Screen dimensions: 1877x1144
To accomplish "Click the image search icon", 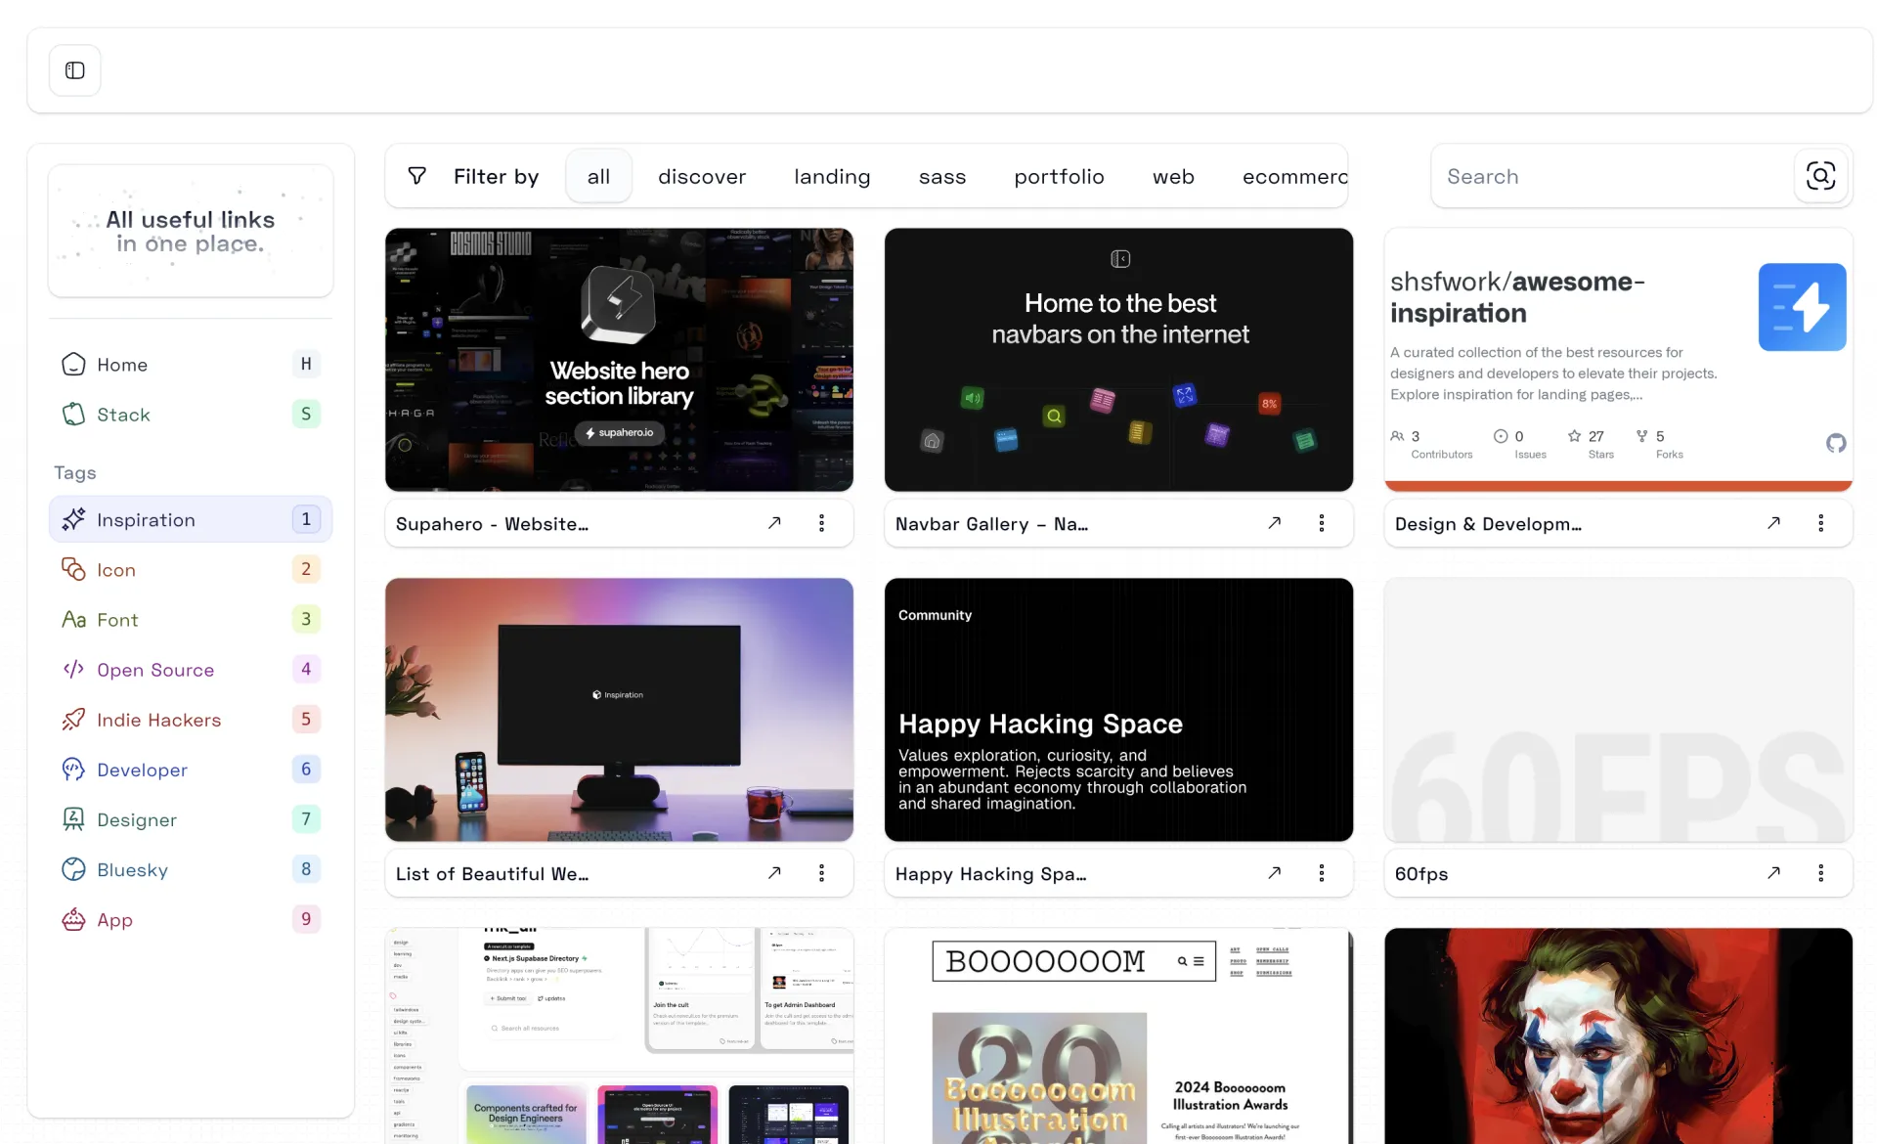I will coord(1820,176).
